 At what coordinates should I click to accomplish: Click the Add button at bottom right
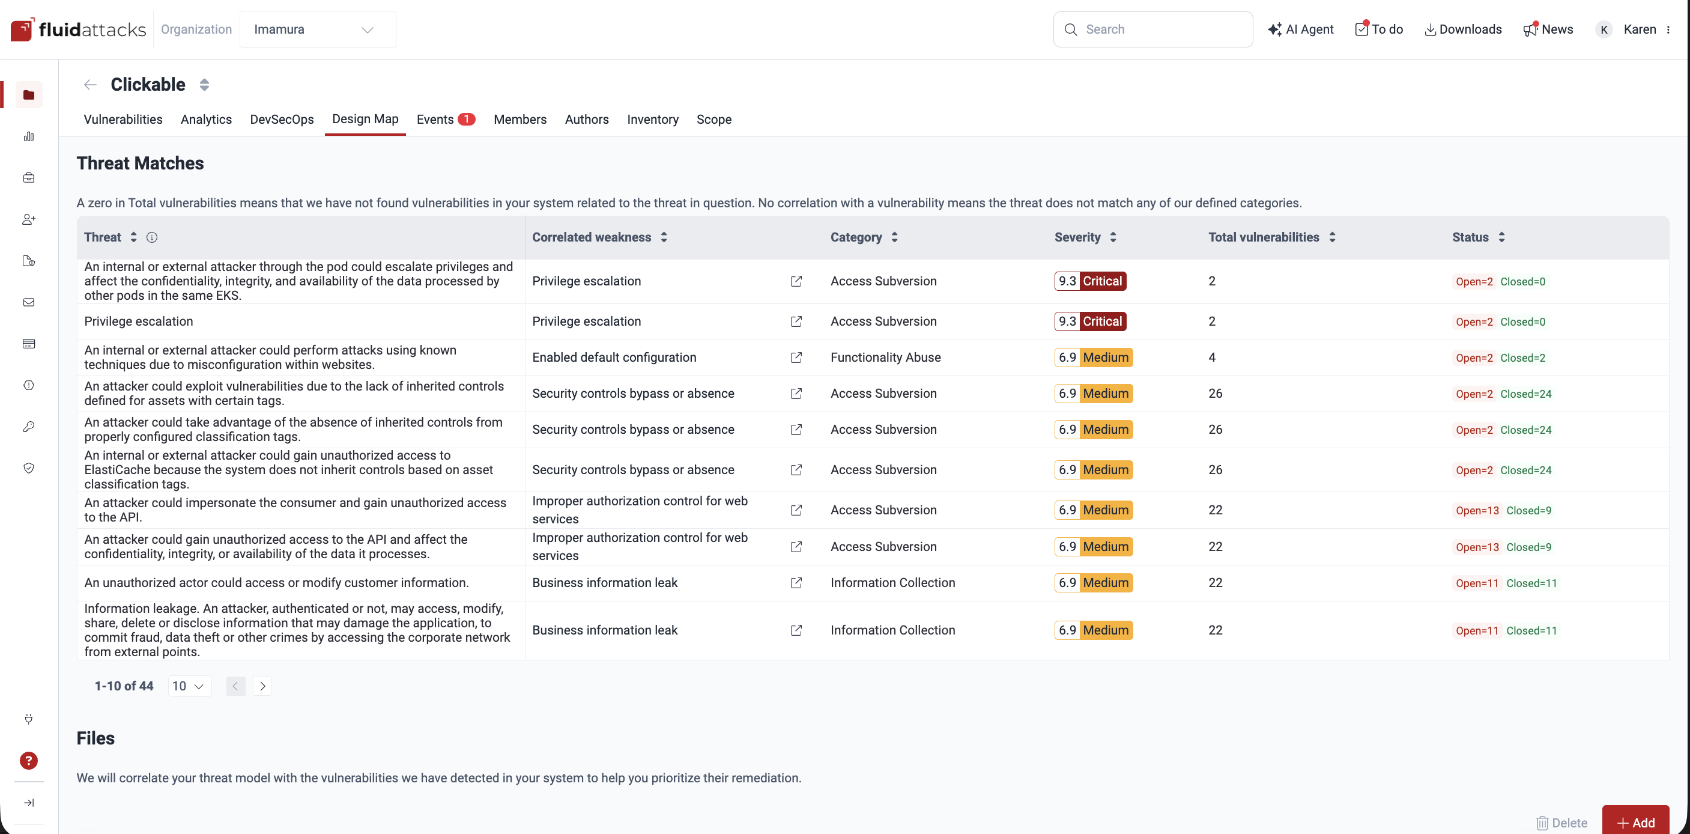point(1636,822)
